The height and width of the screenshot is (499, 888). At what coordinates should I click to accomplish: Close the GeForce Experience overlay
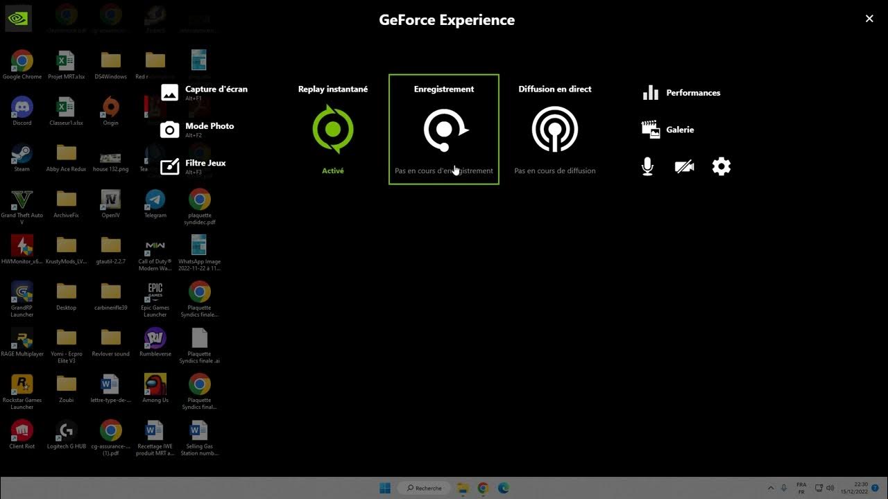[869, 19]
